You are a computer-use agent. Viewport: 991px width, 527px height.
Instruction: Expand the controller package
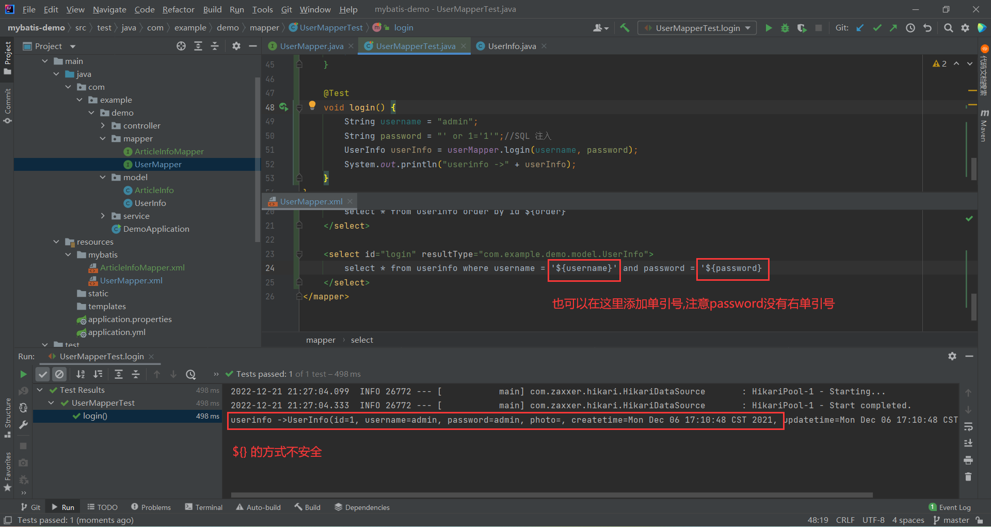tap(103, 126)
